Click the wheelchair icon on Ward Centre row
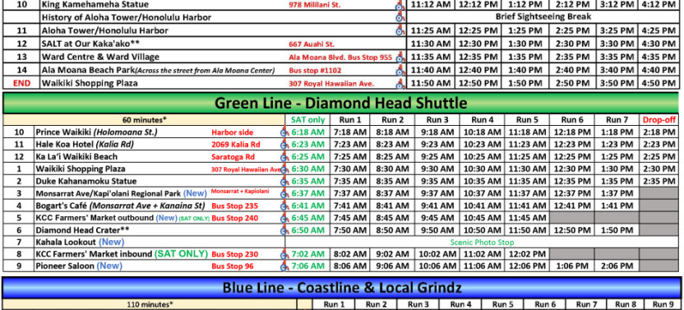This screenshot has height=310, width=684. point(400,58)
